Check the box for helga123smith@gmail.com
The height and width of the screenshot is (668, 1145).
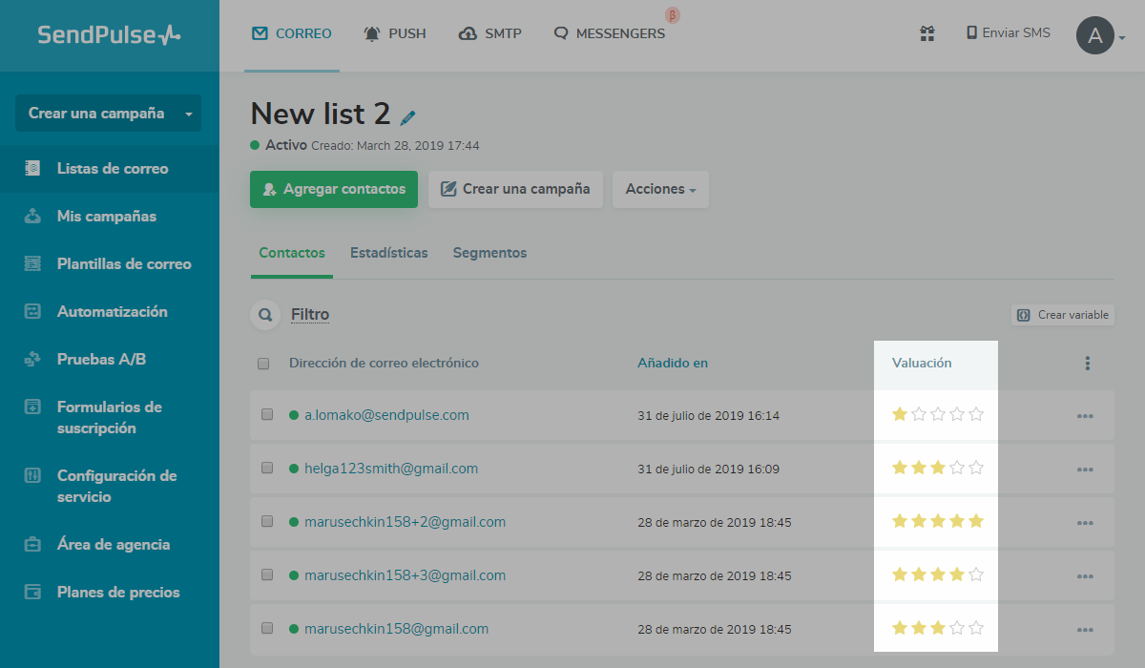[267, 469]
